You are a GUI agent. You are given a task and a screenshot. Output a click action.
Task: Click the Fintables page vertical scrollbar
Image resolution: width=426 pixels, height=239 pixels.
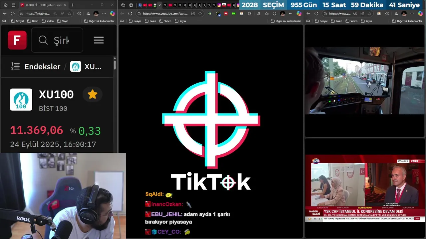115,65
